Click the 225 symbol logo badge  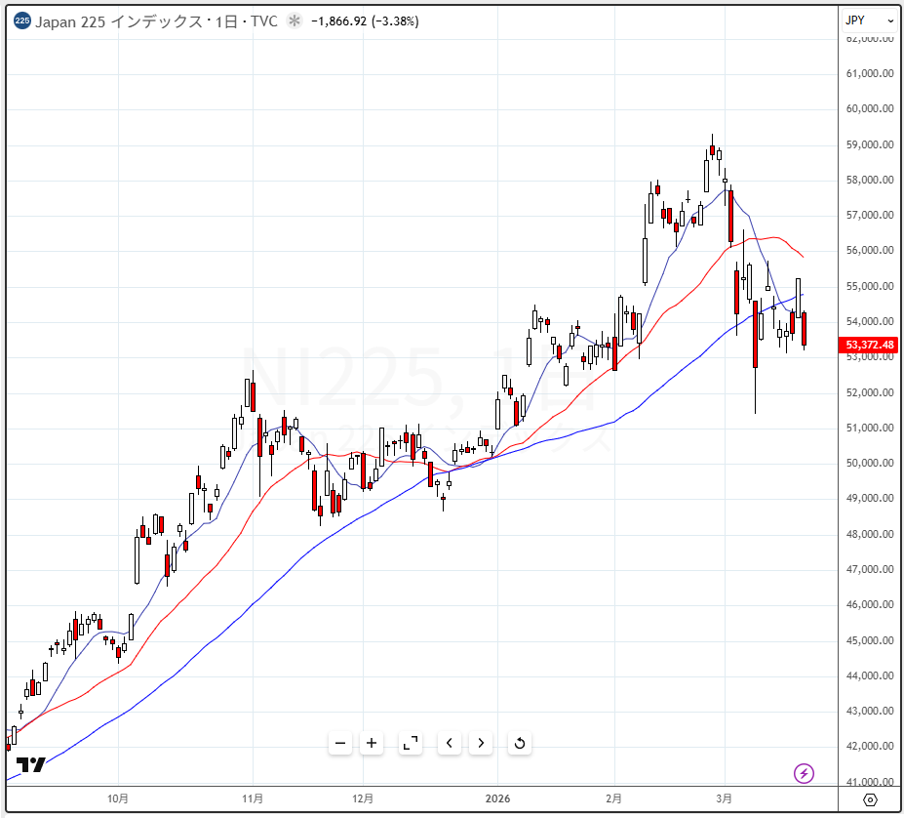22,20
